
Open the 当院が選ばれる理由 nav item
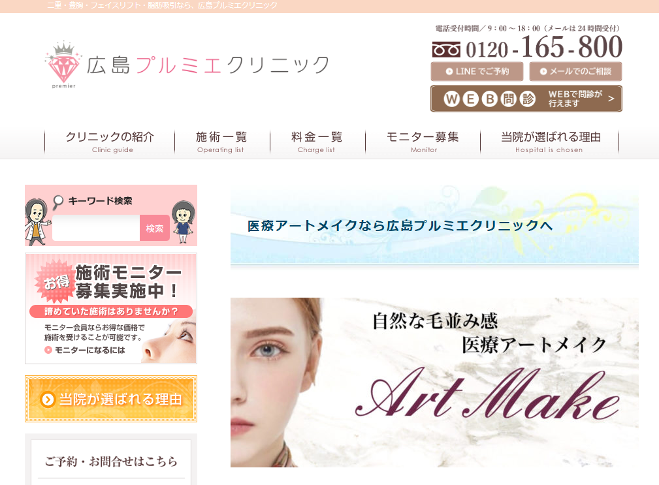[x=550, y=142]
